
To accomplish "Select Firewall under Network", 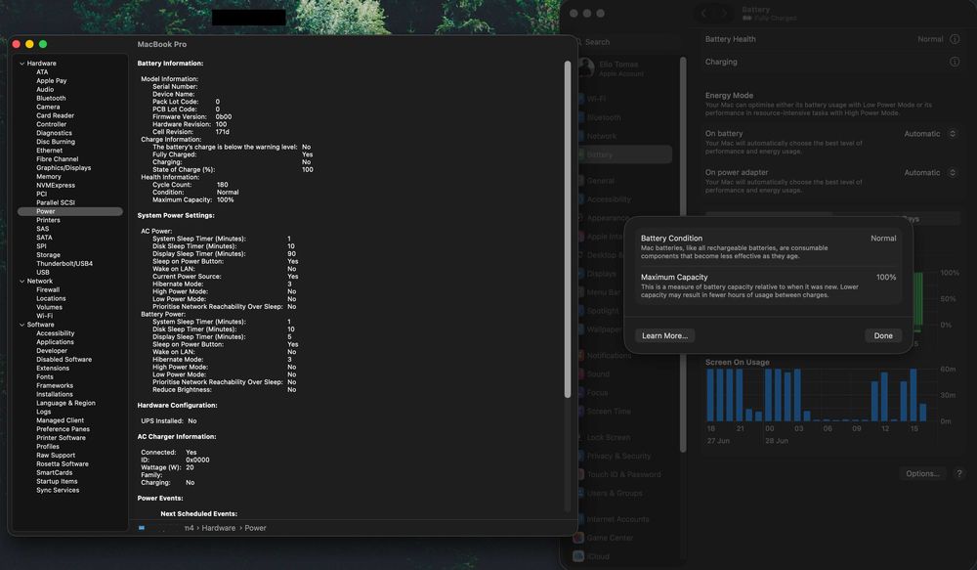I will pyautogui.click(x=48, y=290).
